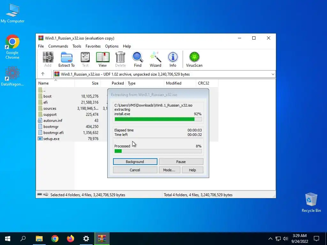The height and width of the screenshot is (245, 327).
Task: Click the Delete trash can icon
Action: tap(120, 59)
